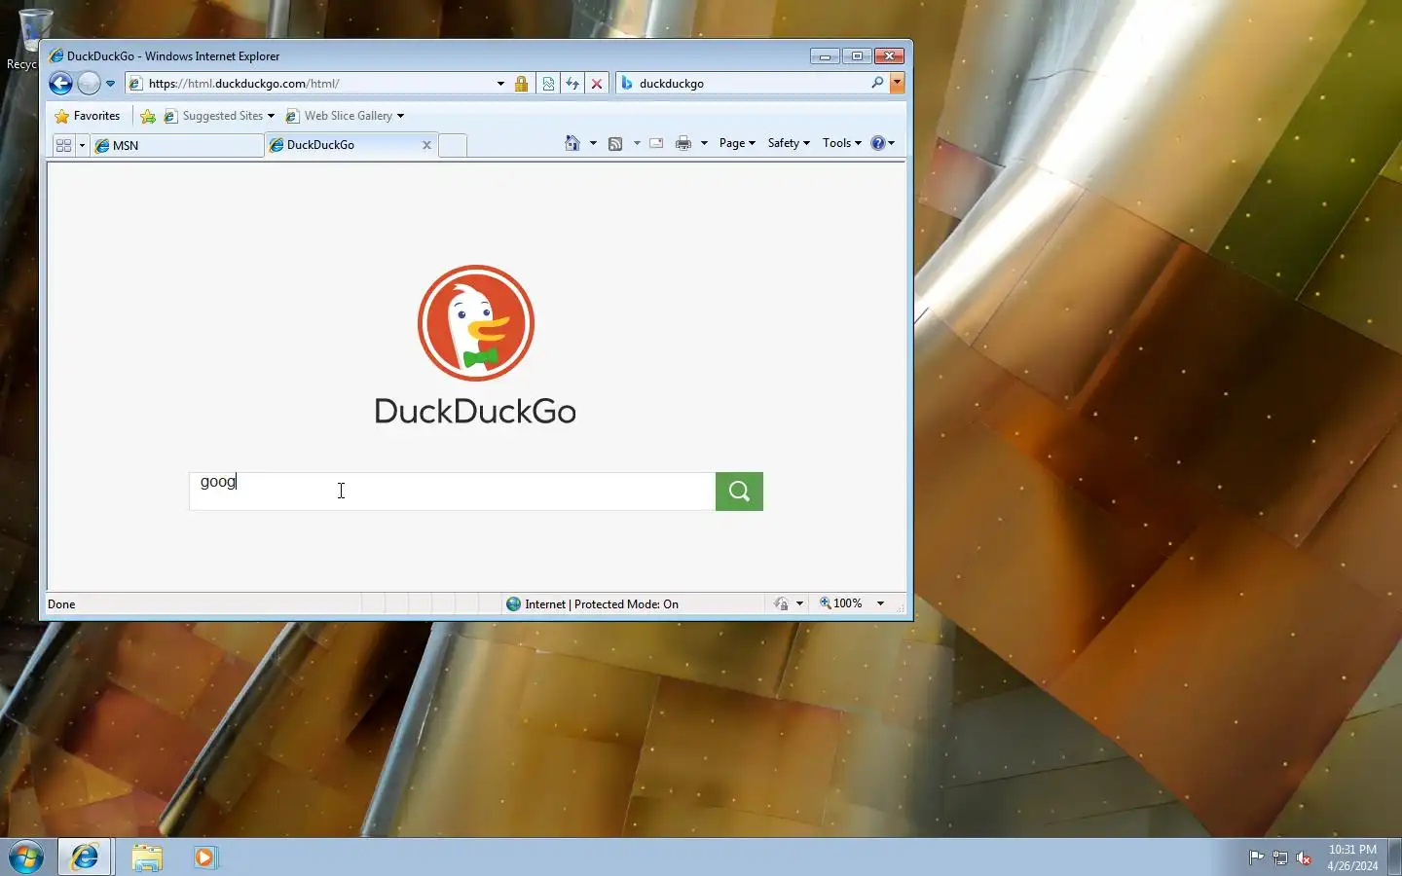Image resolution: width=1402 pixels, height=876 pixels.
Task: View the security lock icon report
Action: pyautogui.click(x=522, y=84)
